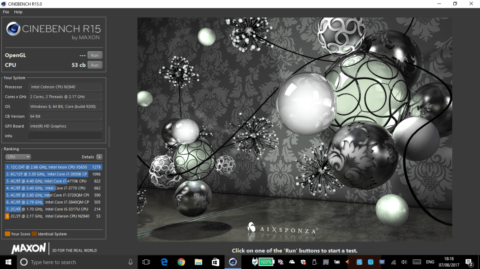Run the CPU benchmark test
The width and height of the screenshot is (480, 269).
coord(94,65)
